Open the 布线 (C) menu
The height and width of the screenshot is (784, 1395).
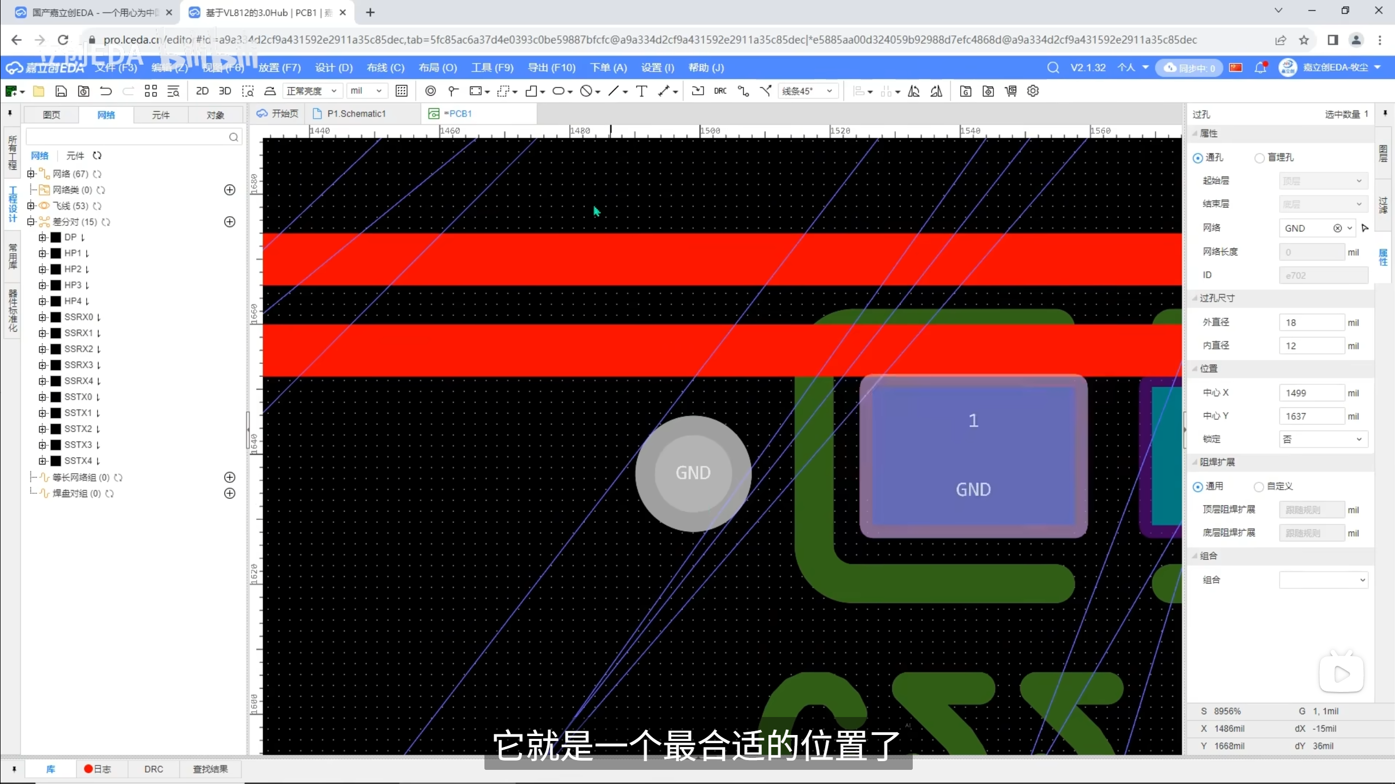pos(385,68)
